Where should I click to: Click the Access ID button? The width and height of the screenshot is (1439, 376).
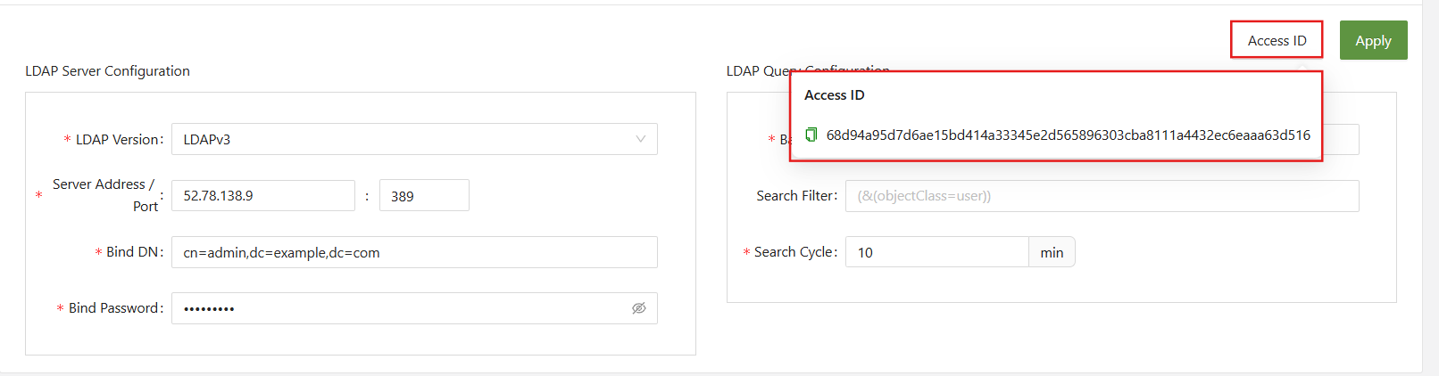click(x=1277, y=40)
